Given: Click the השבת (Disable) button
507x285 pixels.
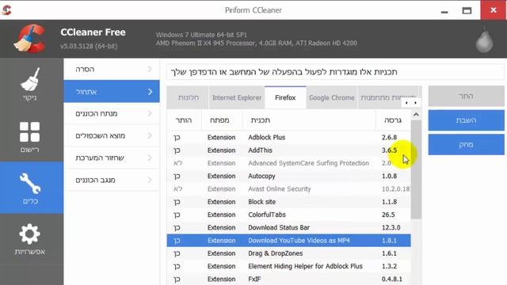Looking at the screenshot, I should 466,120.
